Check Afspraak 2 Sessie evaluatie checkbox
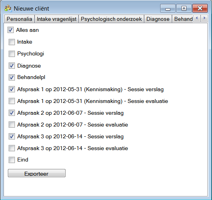 click(x=12, y=125)
